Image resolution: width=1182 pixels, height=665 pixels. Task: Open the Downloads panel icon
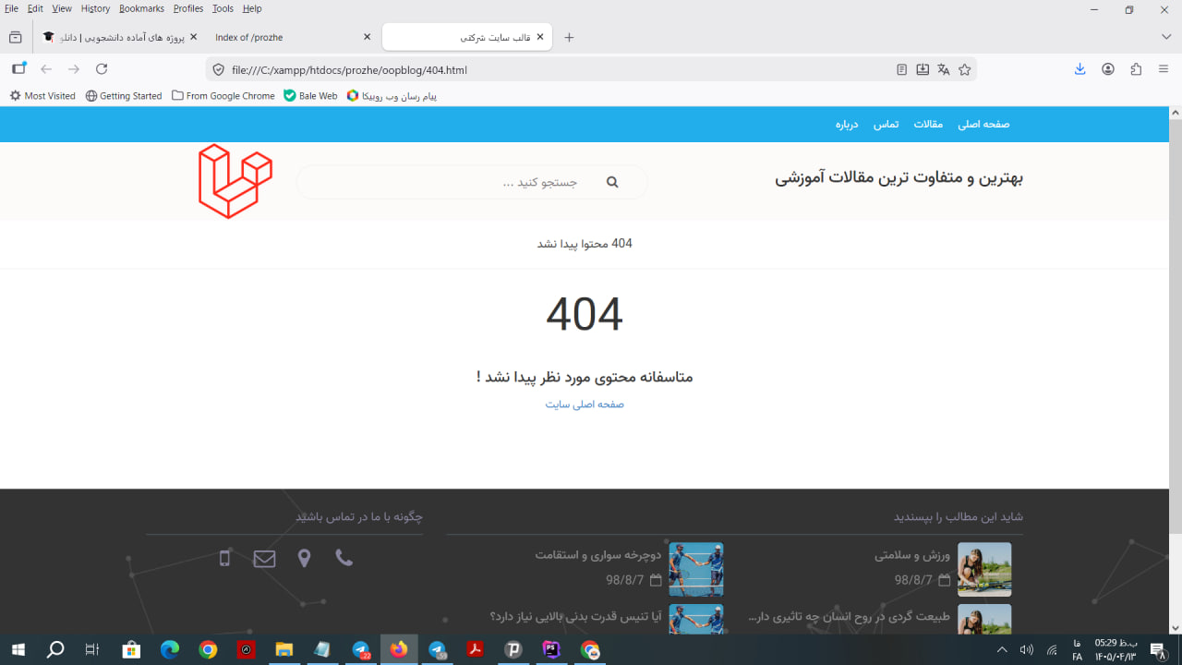tap(1079, 69)
